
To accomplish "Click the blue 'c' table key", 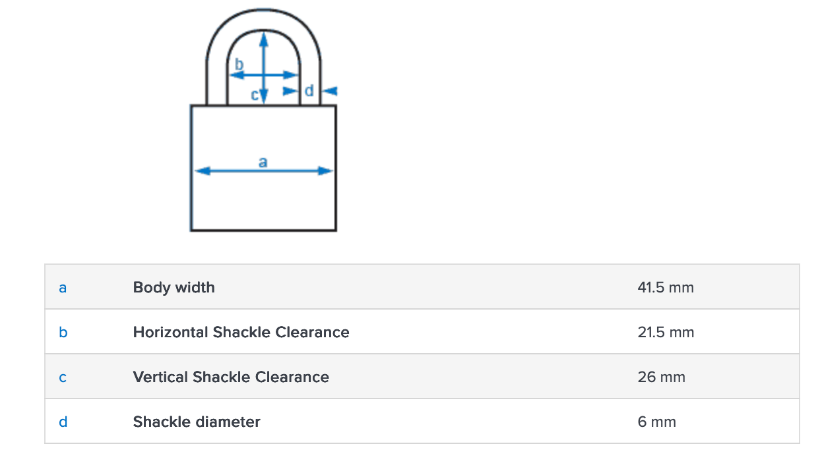I will click(x=63, y=377).
